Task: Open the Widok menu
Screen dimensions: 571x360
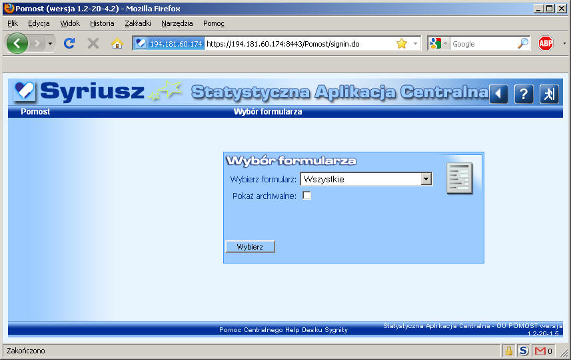Action: click(x=70, y=23)
